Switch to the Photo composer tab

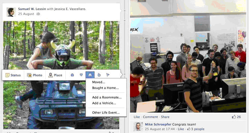point(35,75)
